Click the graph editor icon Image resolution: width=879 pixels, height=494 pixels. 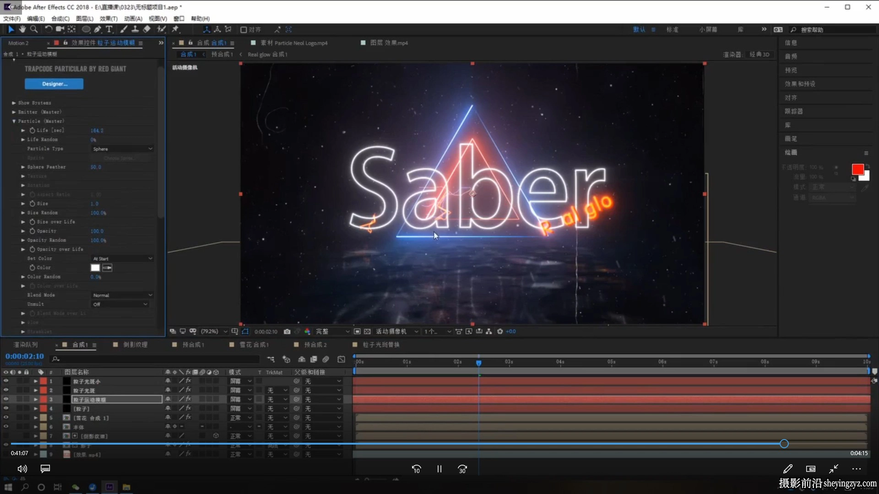coord(342,360)
